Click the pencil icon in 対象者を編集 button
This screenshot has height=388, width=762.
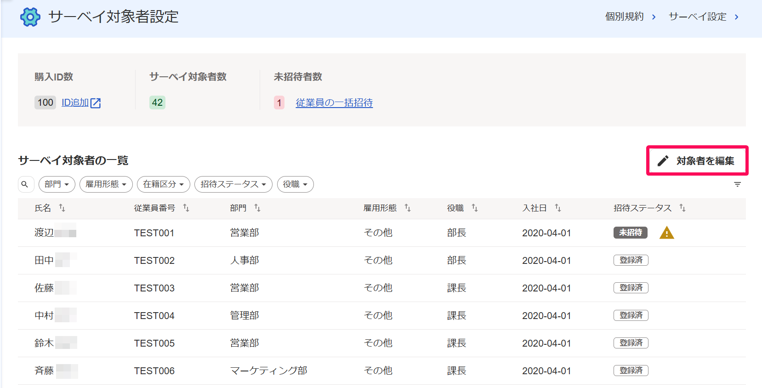tap(663, 161)
